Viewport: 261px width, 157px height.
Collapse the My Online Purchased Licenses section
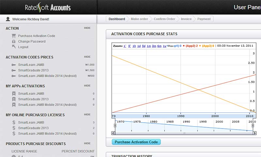87,114
